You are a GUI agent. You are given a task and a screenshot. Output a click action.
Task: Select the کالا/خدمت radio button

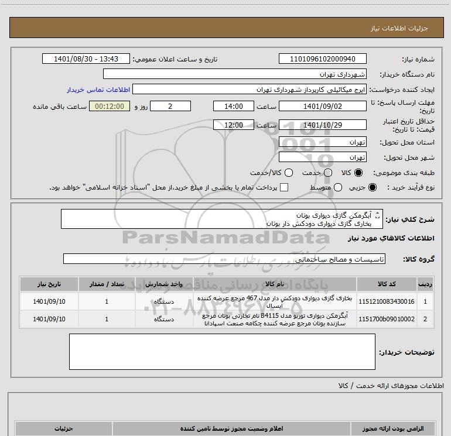tap(289, 173)
